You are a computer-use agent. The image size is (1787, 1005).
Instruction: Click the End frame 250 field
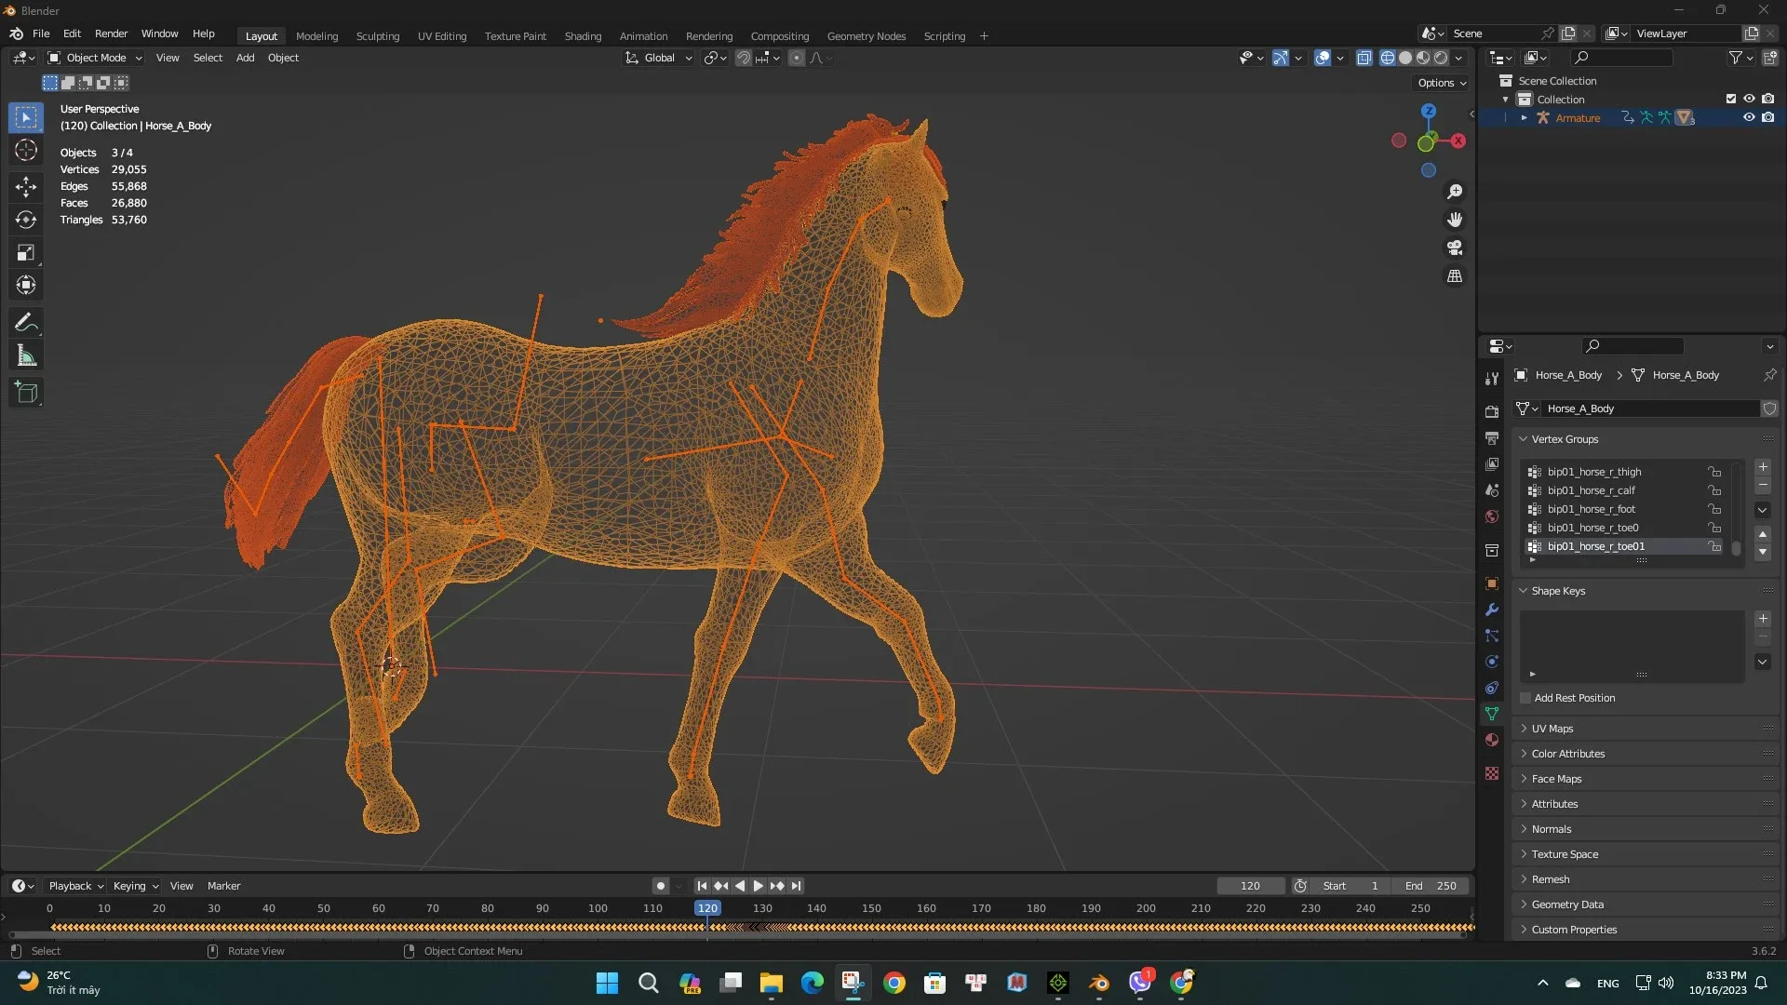tap(1431, 886)
